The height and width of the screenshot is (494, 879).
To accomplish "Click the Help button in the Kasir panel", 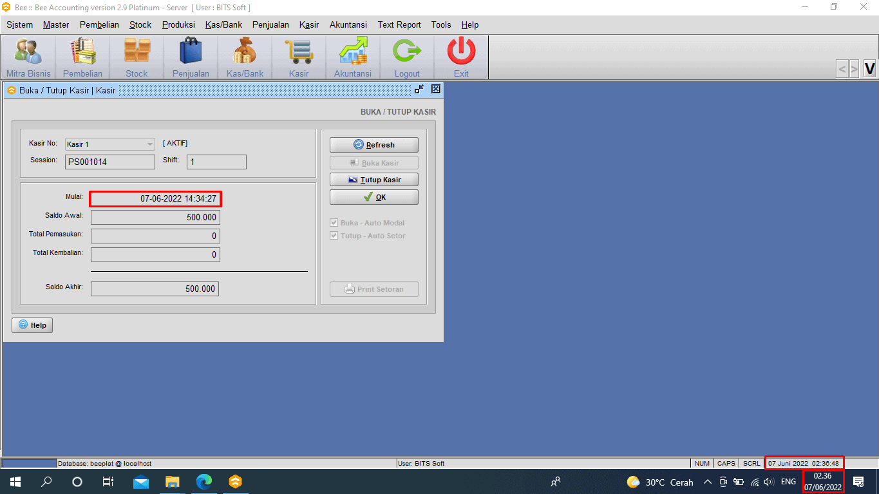I will [x=32, y=325].
